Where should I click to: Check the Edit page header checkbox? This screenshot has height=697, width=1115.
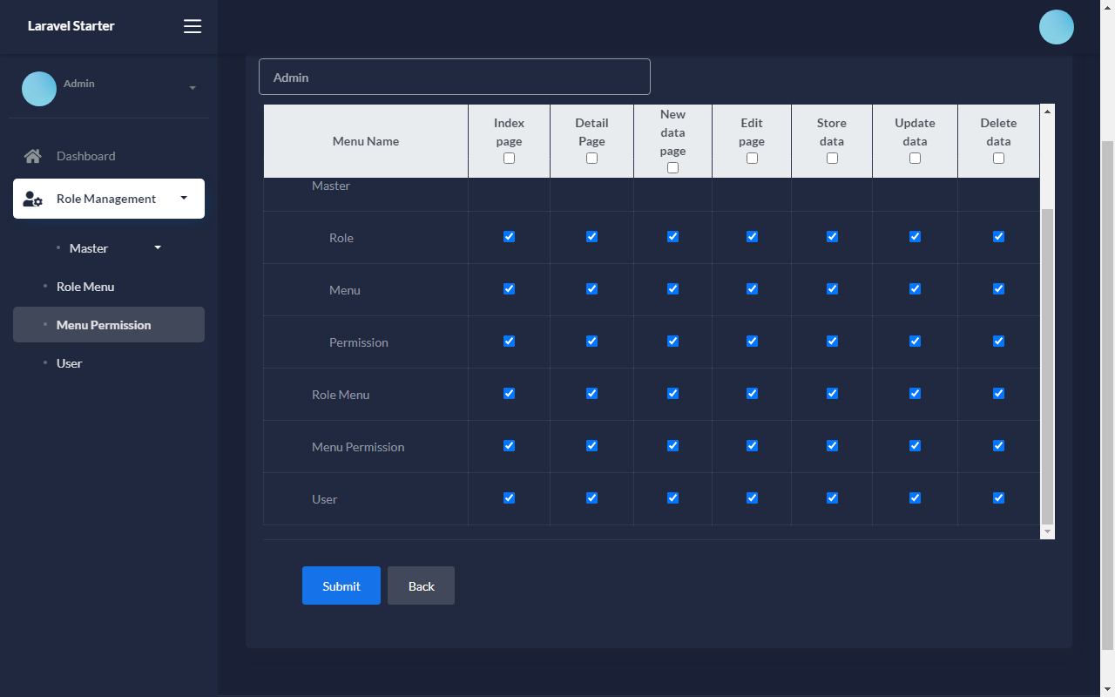pos(752,159)
